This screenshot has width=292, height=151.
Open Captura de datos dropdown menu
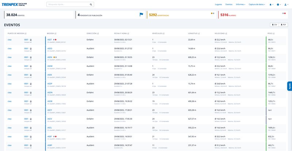[257, 4]
